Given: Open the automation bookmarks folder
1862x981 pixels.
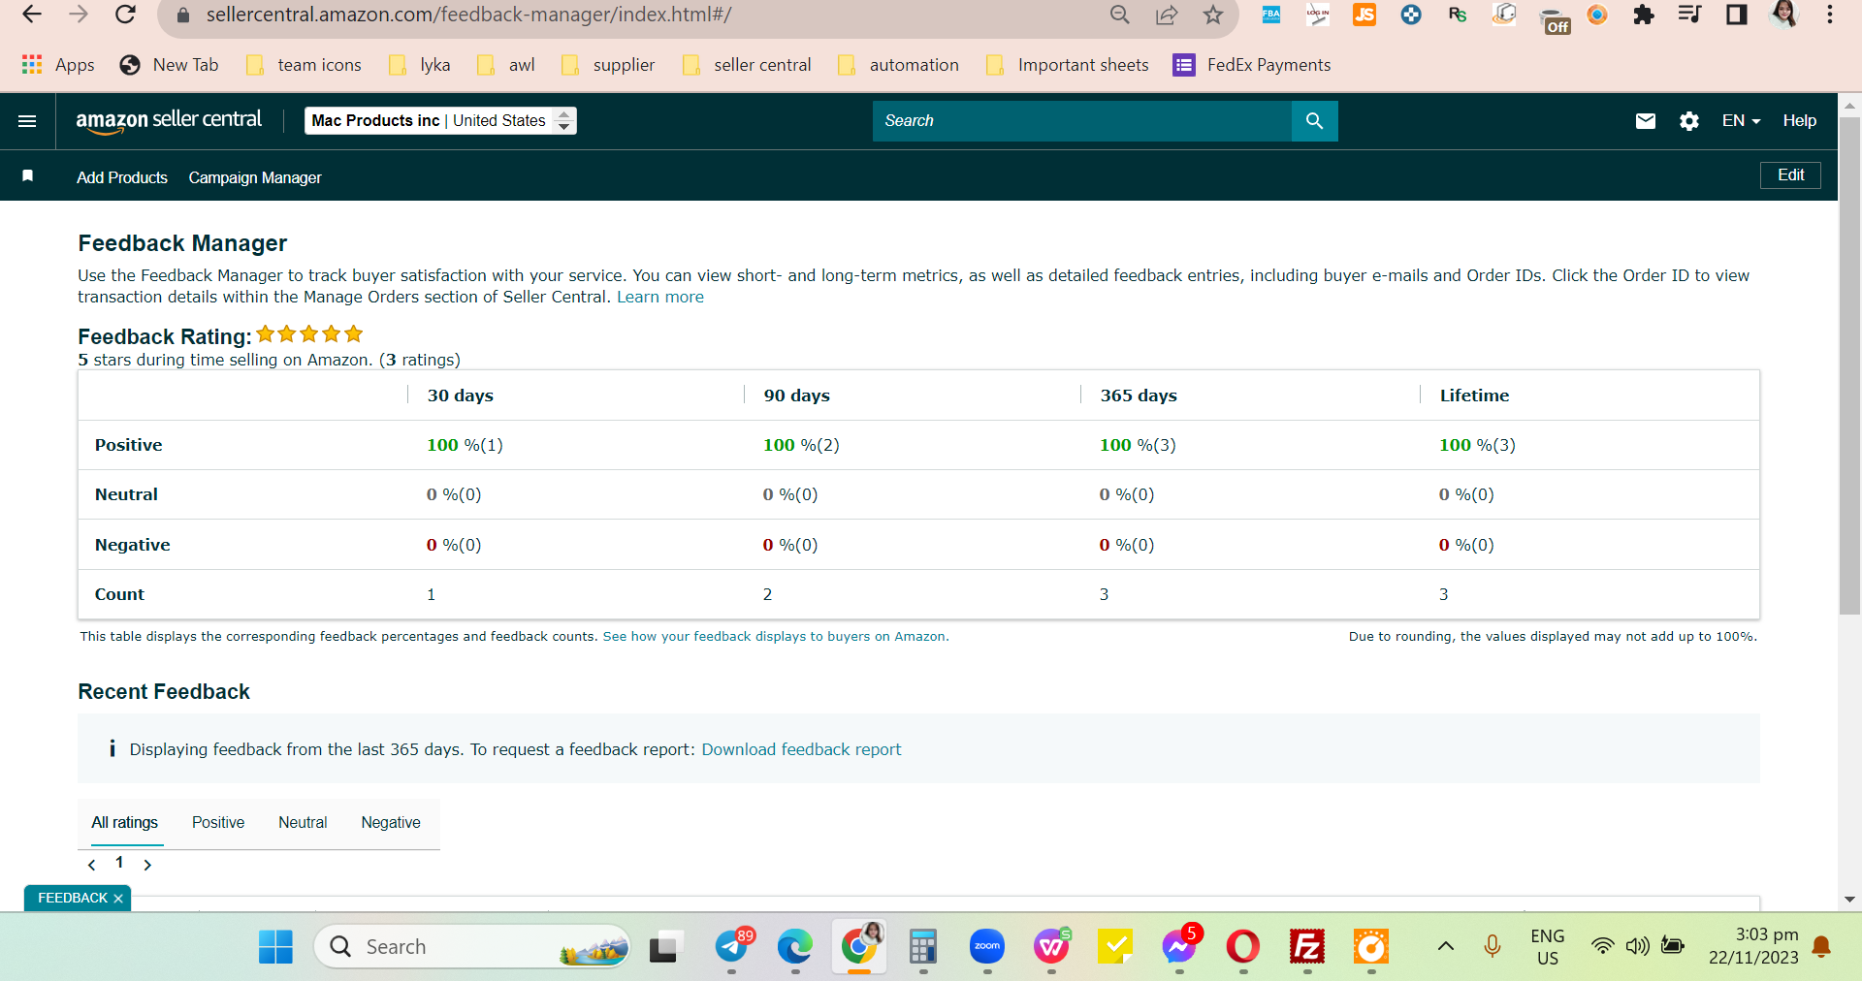Looking at the screenshot, I should point(898,65).
